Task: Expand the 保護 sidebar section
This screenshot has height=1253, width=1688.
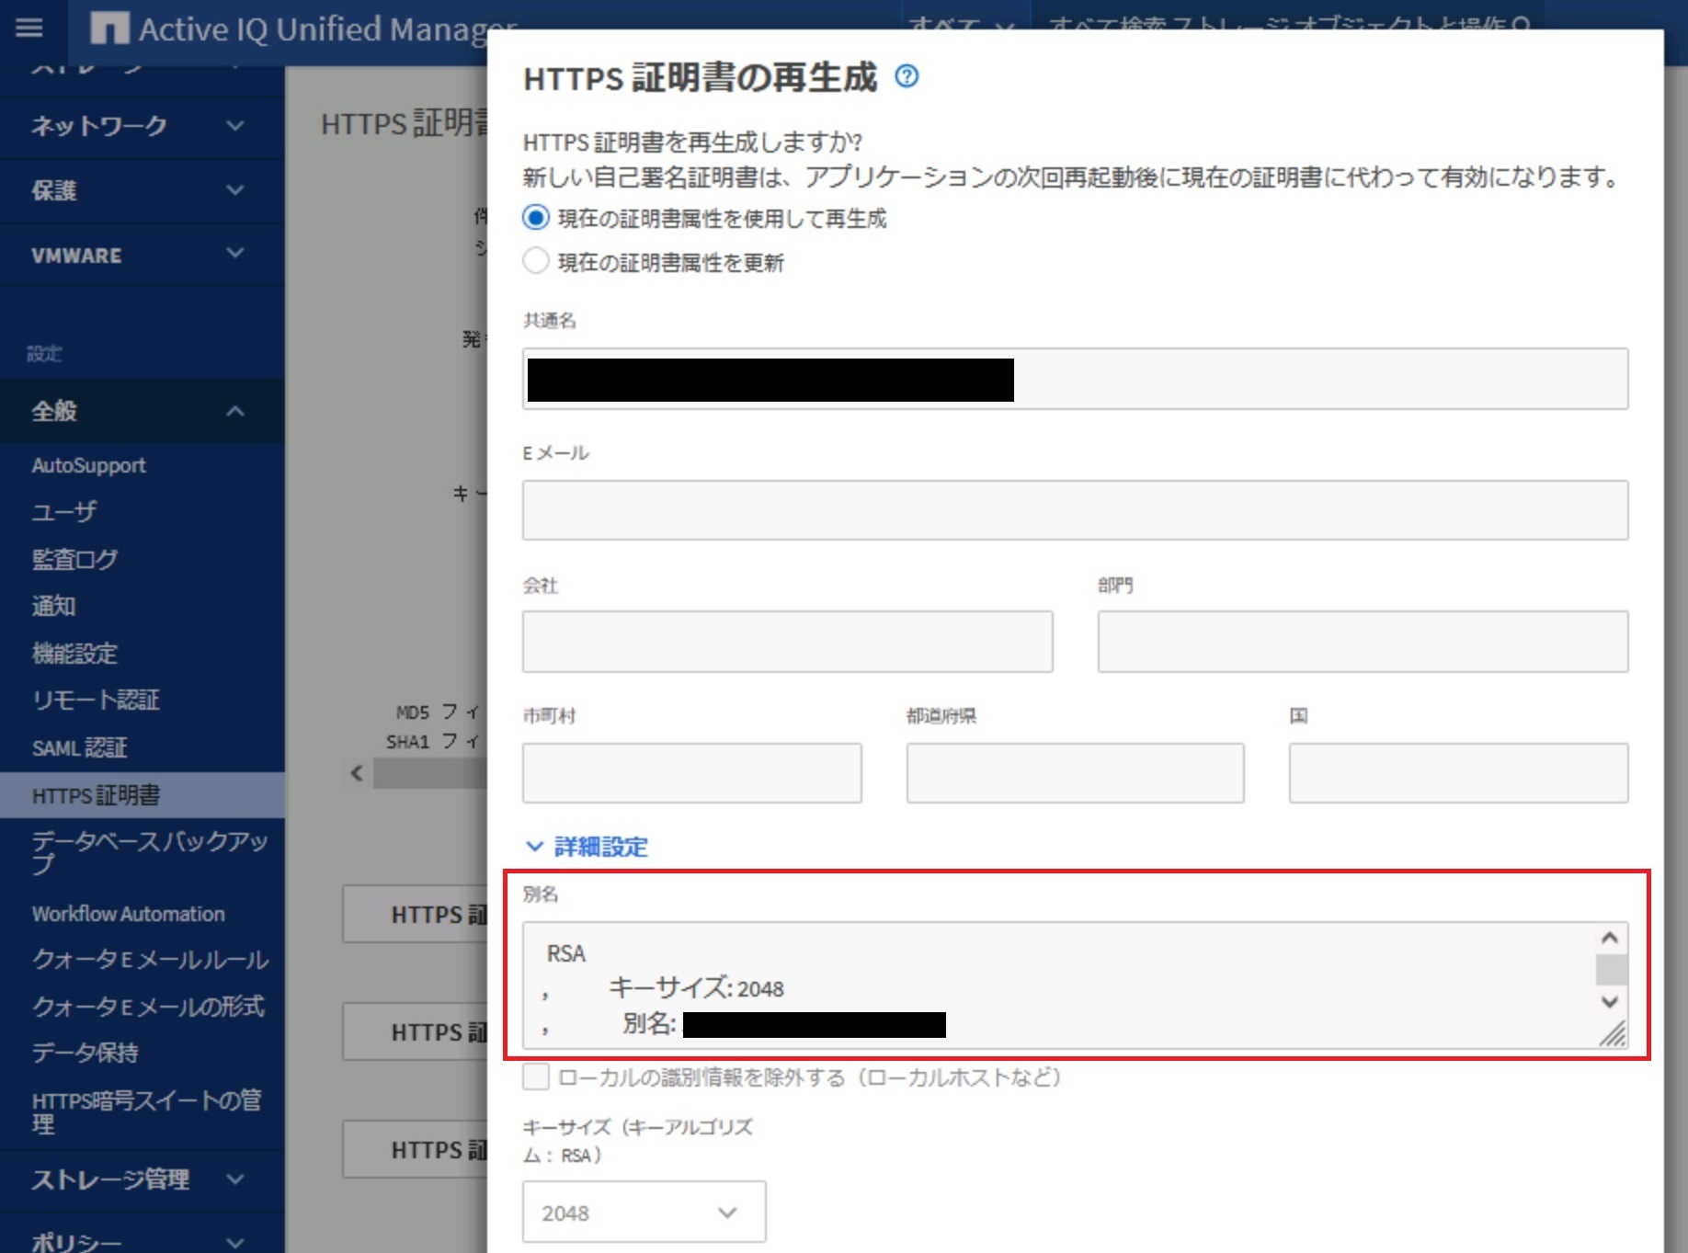Action: pyautogui.click(x=142, y=190)
